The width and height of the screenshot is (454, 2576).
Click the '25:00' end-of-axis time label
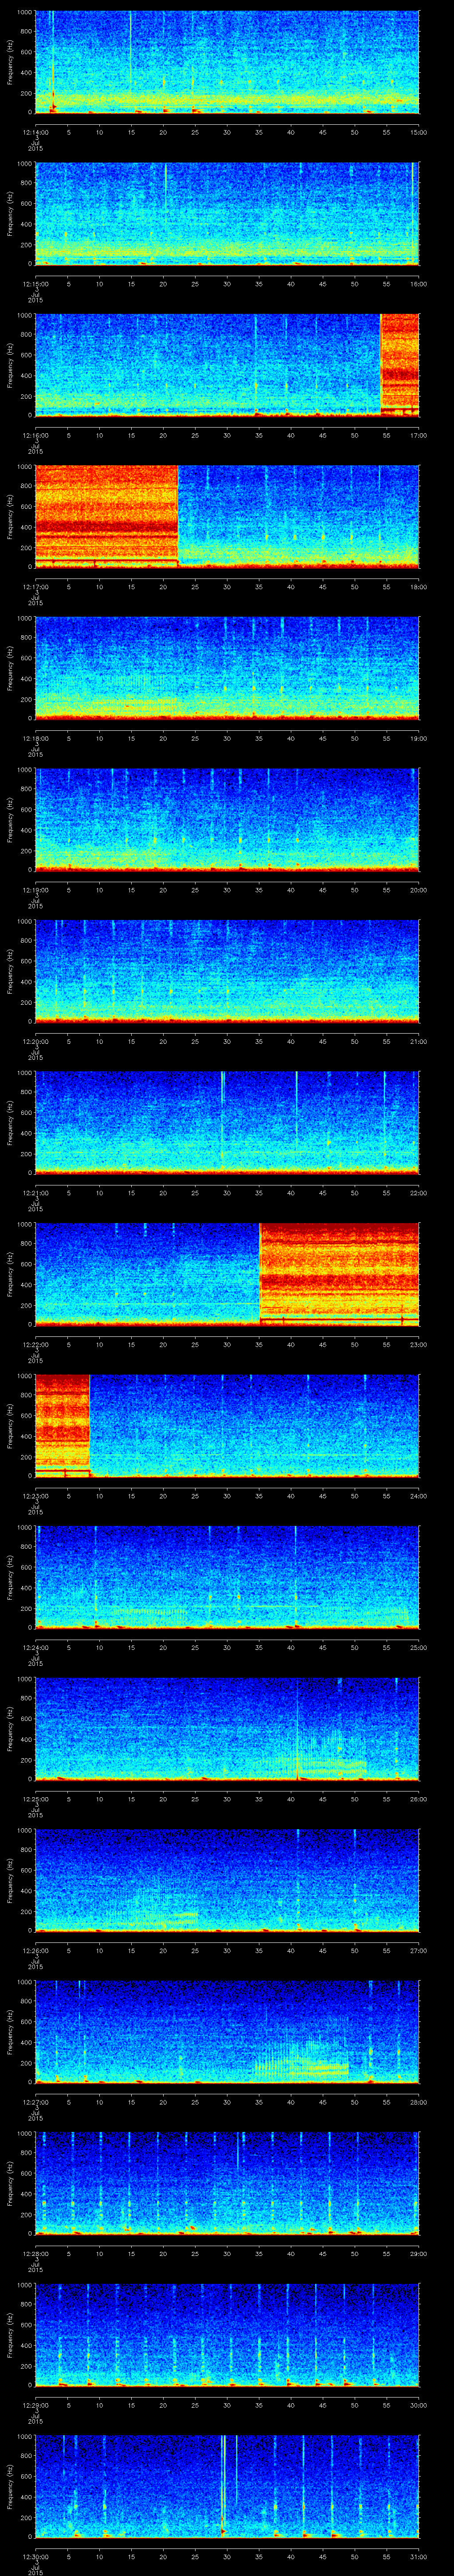[418, 1647]
